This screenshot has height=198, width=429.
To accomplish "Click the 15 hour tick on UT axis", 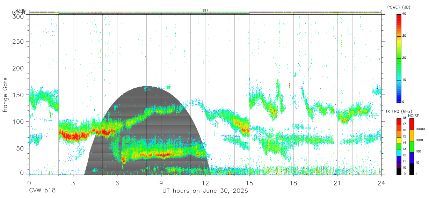I will (249, 183).
